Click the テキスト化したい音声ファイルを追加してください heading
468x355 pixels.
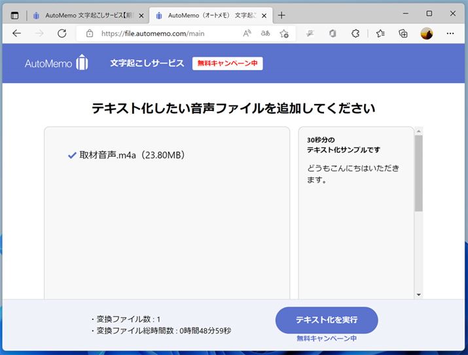[234, 108]
